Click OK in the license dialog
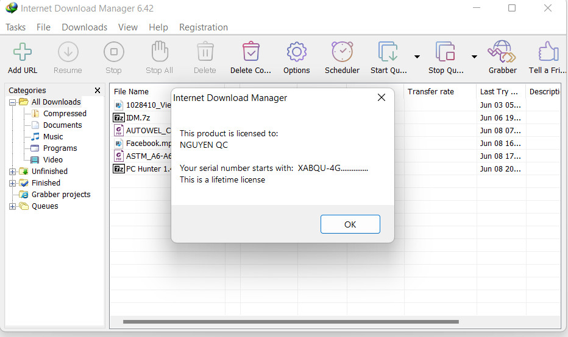The height and width of the screenshot is (337, 568). tap(350, 224)
